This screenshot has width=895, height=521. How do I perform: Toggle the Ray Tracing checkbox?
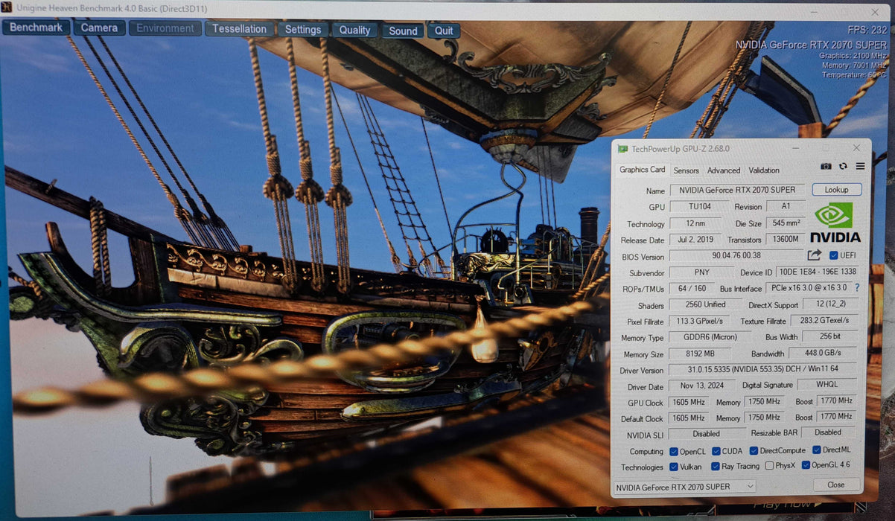(x=716, y=467)
